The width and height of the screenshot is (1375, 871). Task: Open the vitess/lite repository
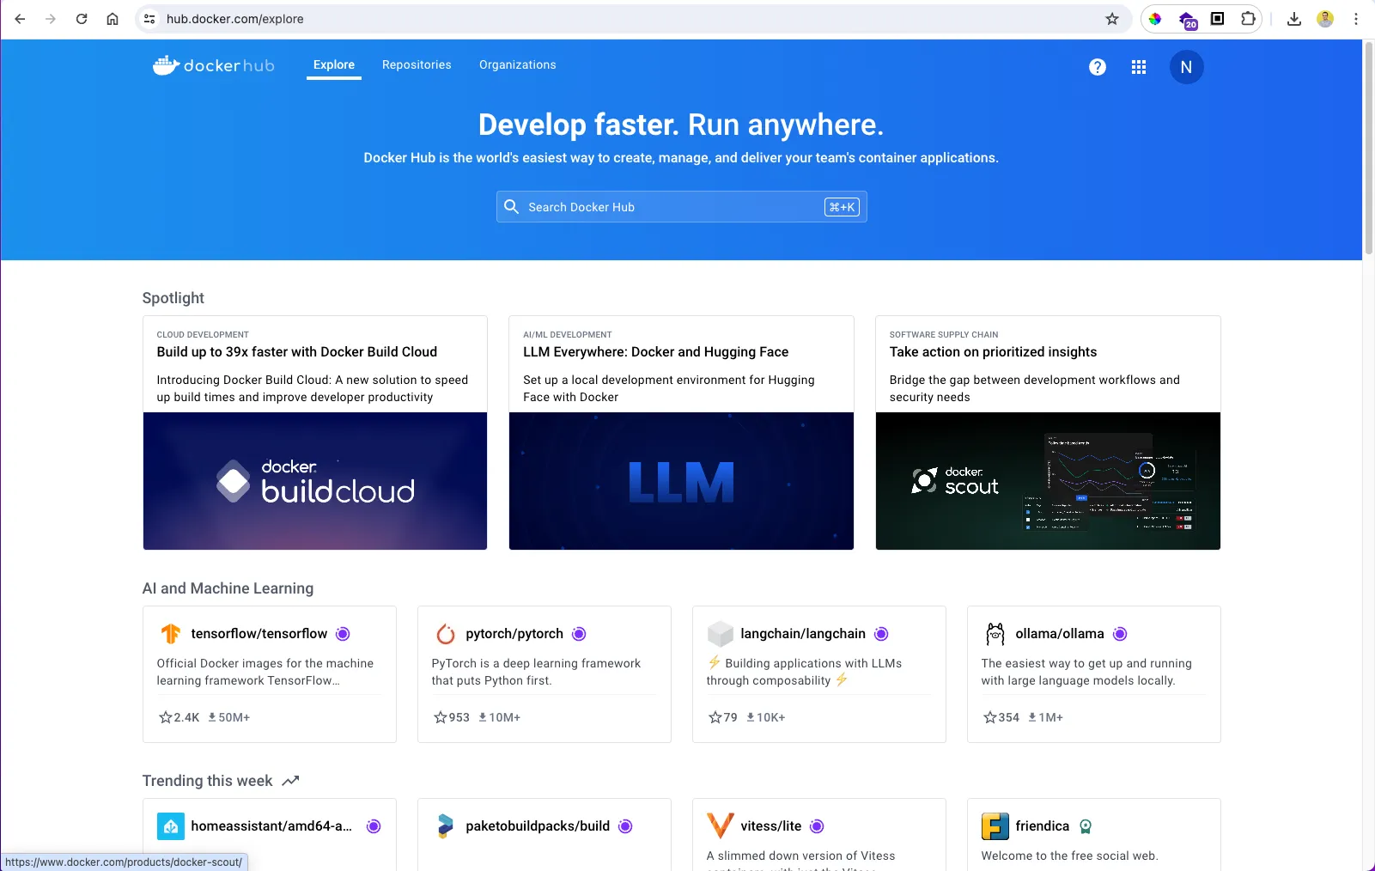pos(771,826)
